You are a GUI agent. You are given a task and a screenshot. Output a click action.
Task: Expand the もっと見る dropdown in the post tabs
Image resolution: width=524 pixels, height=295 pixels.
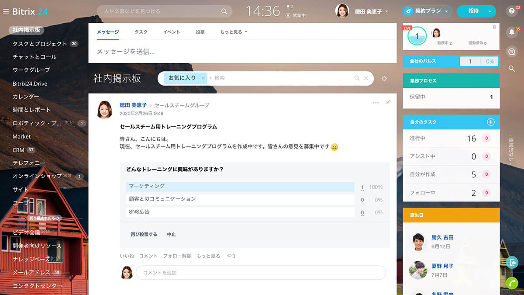(234, 32)
